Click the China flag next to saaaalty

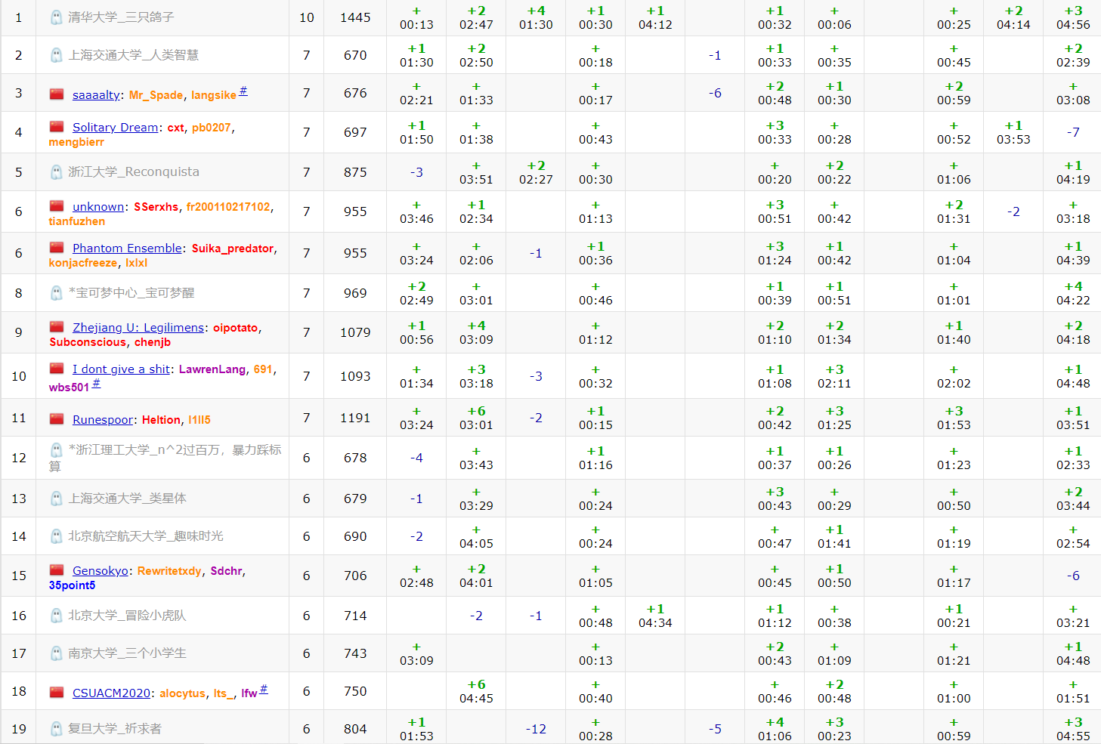click(x=57, y=94)
